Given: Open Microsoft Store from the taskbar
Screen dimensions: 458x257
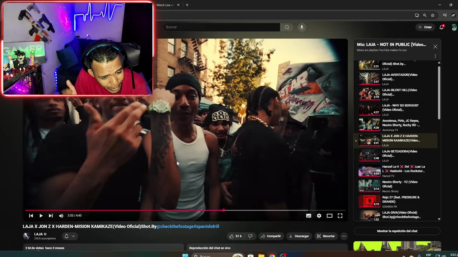Looking at the screenshot, I should click(251, 256).
